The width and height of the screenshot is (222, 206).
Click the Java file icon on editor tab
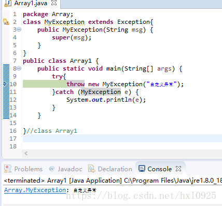pos(8,3)
